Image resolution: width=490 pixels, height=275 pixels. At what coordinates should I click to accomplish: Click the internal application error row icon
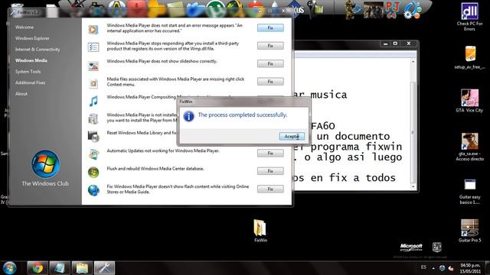coord(93,30)
